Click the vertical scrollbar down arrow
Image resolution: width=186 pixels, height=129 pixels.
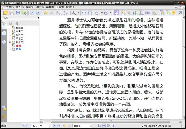click(183, 118)
